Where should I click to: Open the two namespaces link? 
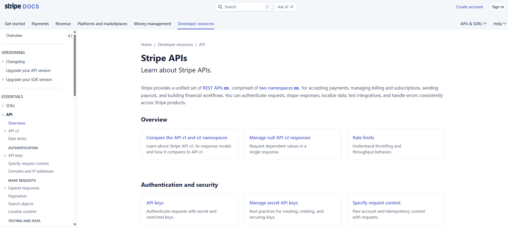point(276,88)
